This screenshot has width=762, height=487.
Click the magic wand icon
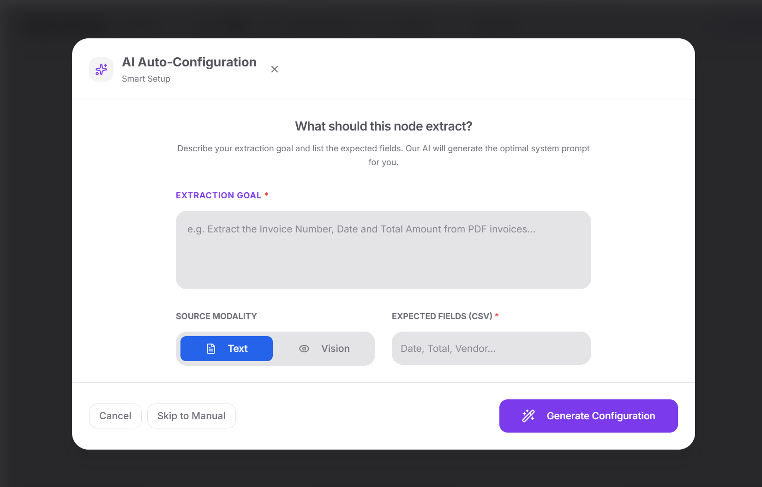(x=528, y=416)
